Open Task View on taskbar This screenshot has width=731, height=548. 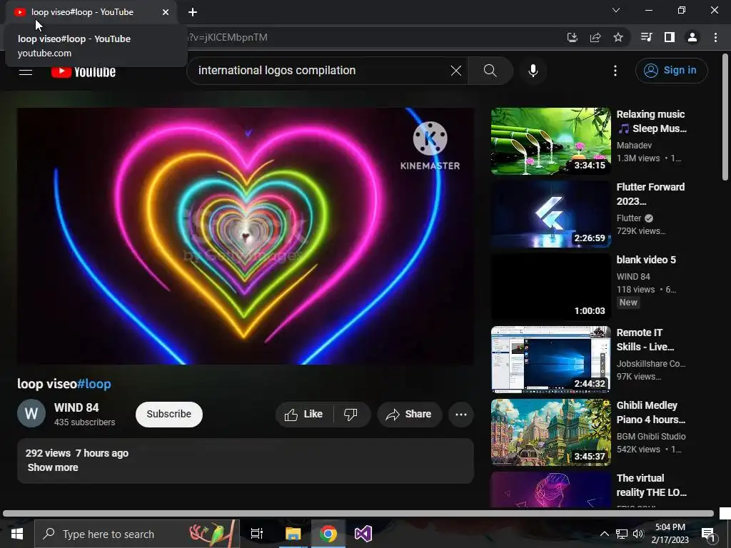tap(257, 534)
